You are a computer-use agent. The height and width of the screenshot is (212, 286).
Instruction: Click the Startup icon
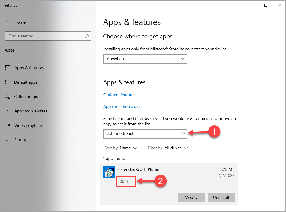7,139
